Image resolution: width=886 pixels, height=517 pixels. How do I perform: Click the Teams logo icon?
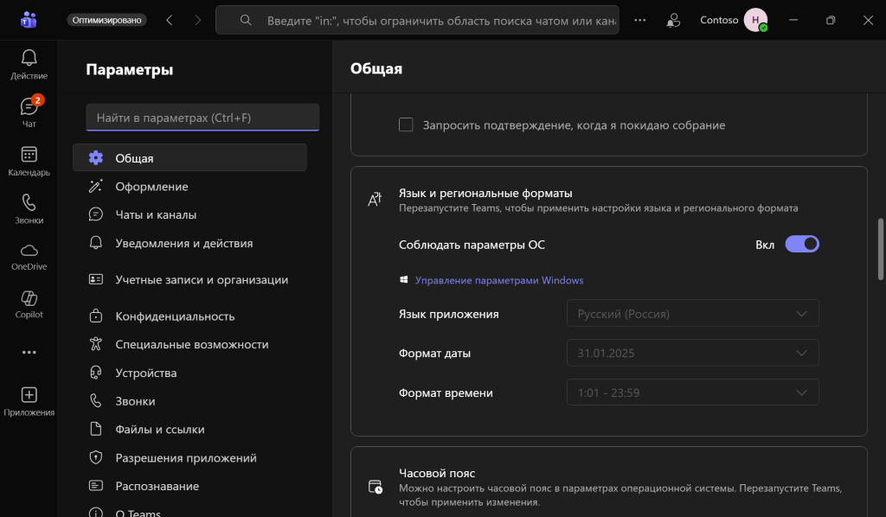tap(29, 20)
